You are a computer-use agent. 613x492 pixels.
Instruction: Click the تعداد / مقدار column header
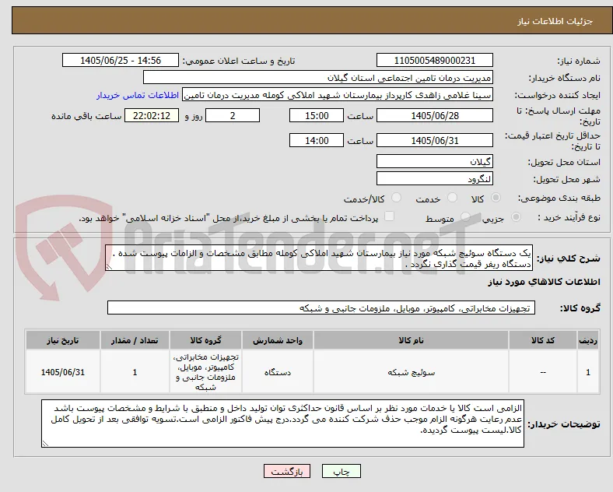135,340
